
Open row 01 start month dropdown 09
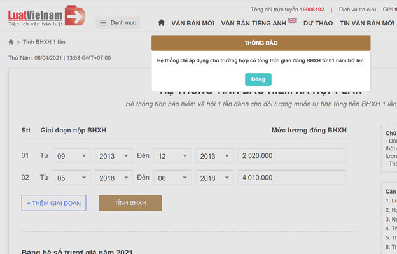tap(72, 155)
